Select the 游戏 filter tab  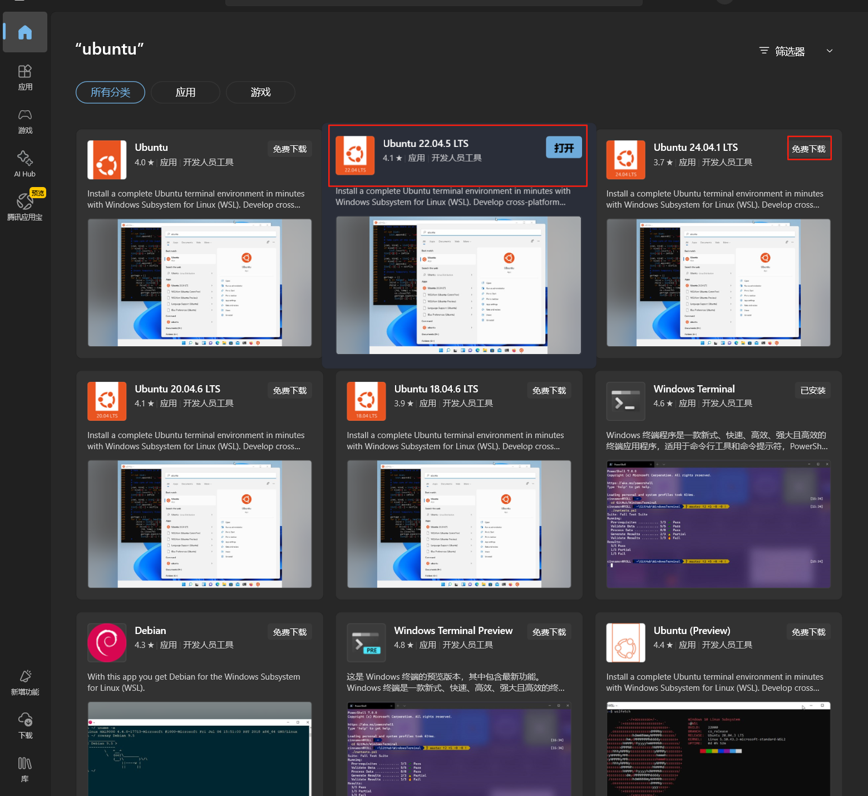[x=260, y=92]
